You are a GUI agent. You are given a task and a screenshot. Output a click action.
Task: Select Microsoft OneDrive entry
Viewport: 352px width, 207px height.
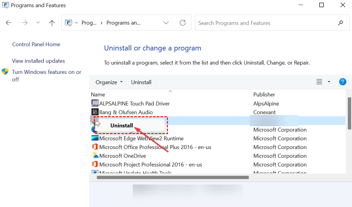click(123, 156)
